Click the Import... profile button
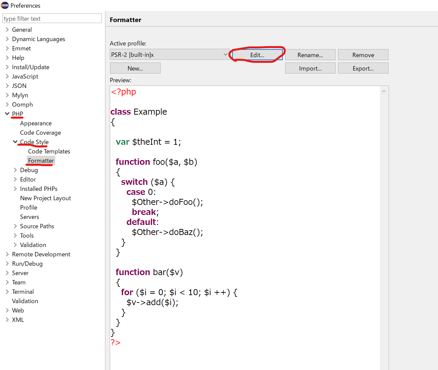Image resolution: width=438 pixels, height=370 pixels. (310, 68)
